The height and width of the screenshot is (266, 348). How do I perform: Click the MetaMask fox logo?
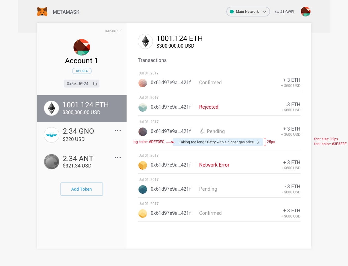42,12
